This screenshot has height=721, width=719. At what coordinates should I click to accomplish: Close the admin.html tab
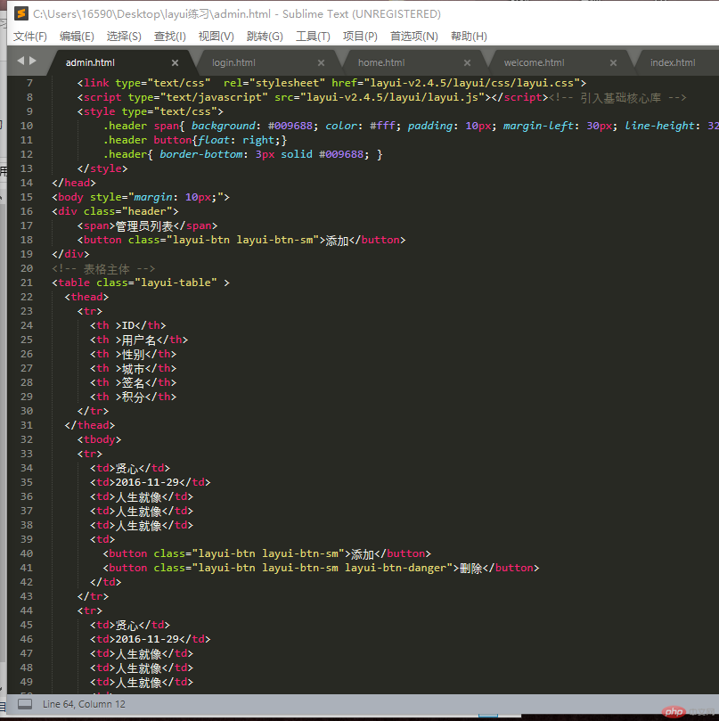click(x=175, y=63)
